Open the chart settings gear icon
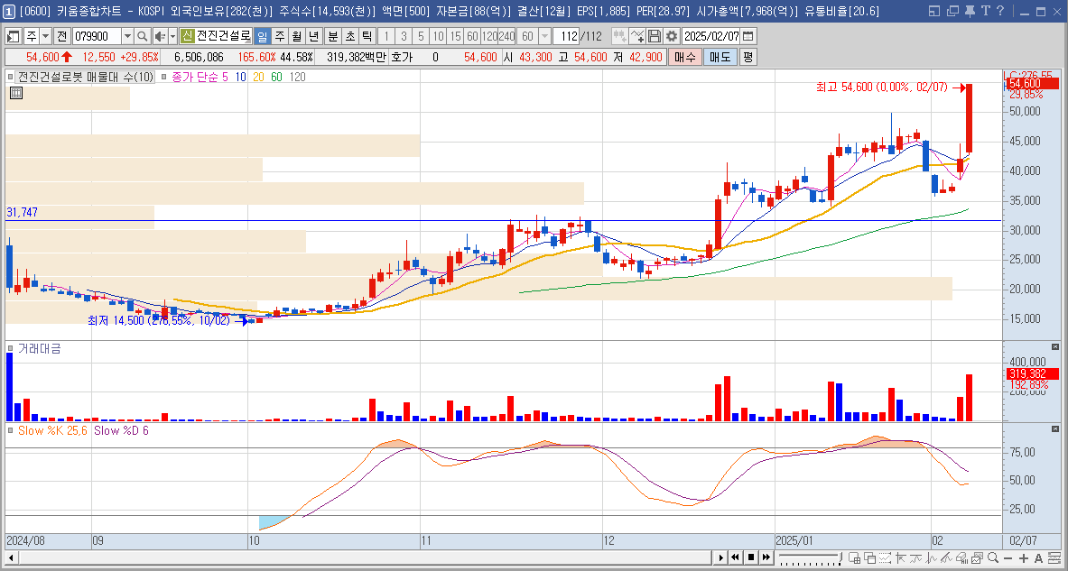Screen dimensions: 1068x571 click(x=672, y=36)
